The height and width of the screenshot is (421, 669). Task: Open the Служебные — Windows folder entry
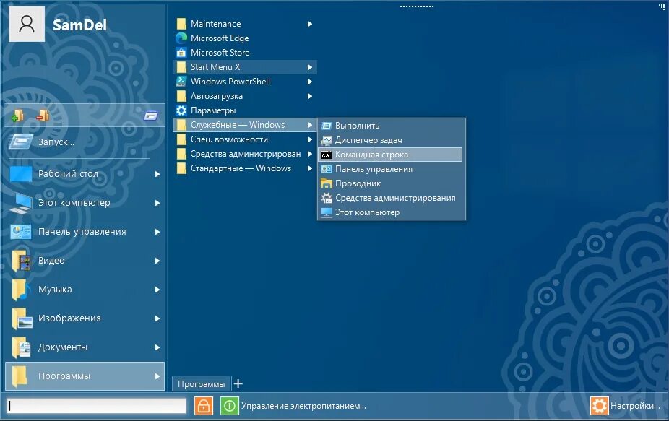click(x=245, y=125)
